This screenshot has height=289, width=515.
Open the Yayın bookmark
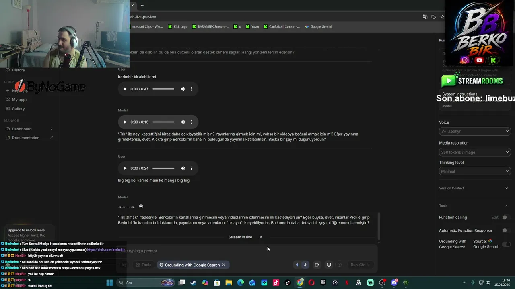pyautogui.click(x=252, y=27)
